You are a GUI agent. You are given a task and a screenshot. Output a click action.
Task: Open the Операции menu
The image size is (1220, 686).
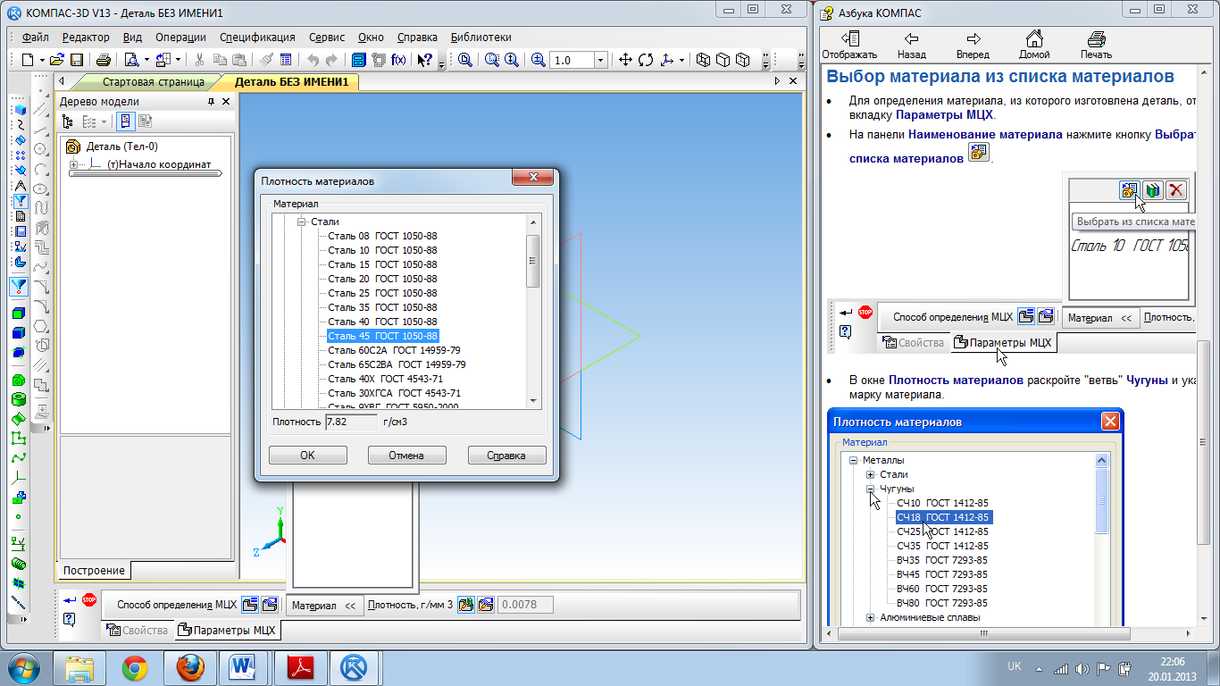tap(180, 38)
